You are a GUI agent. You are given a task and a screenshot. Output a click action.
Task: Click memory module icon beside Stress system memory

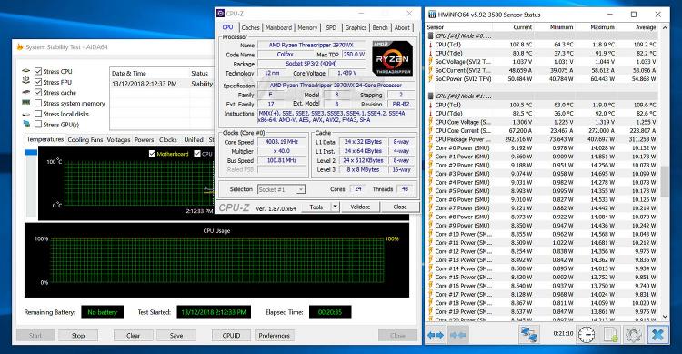pos(26,103)
